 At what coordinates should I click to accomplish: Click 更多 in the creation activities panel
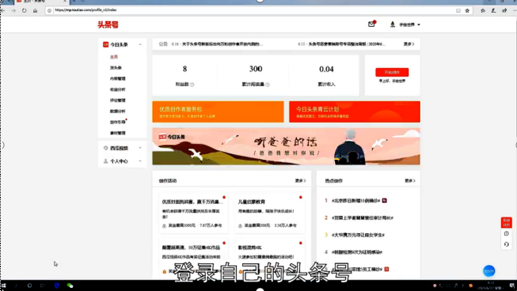pos(300,181)
